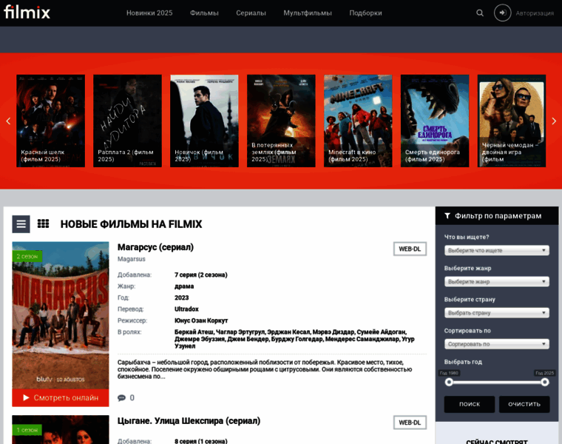The width and height of the screenshot is (562, 444).
Task: Click the Авторизация link
Action: pyautogui.click(x=535, y=13)
